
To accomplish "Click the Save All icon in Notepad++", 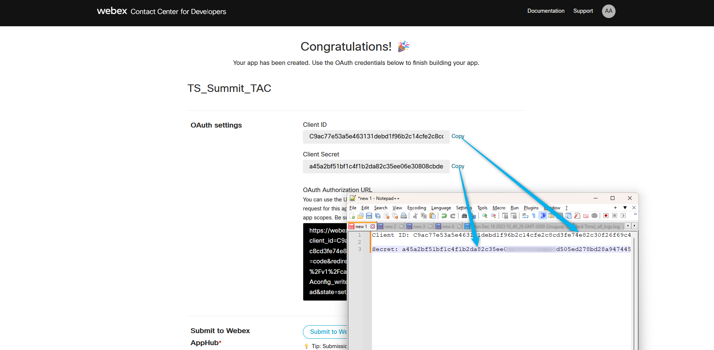I will tap(378, 216).
